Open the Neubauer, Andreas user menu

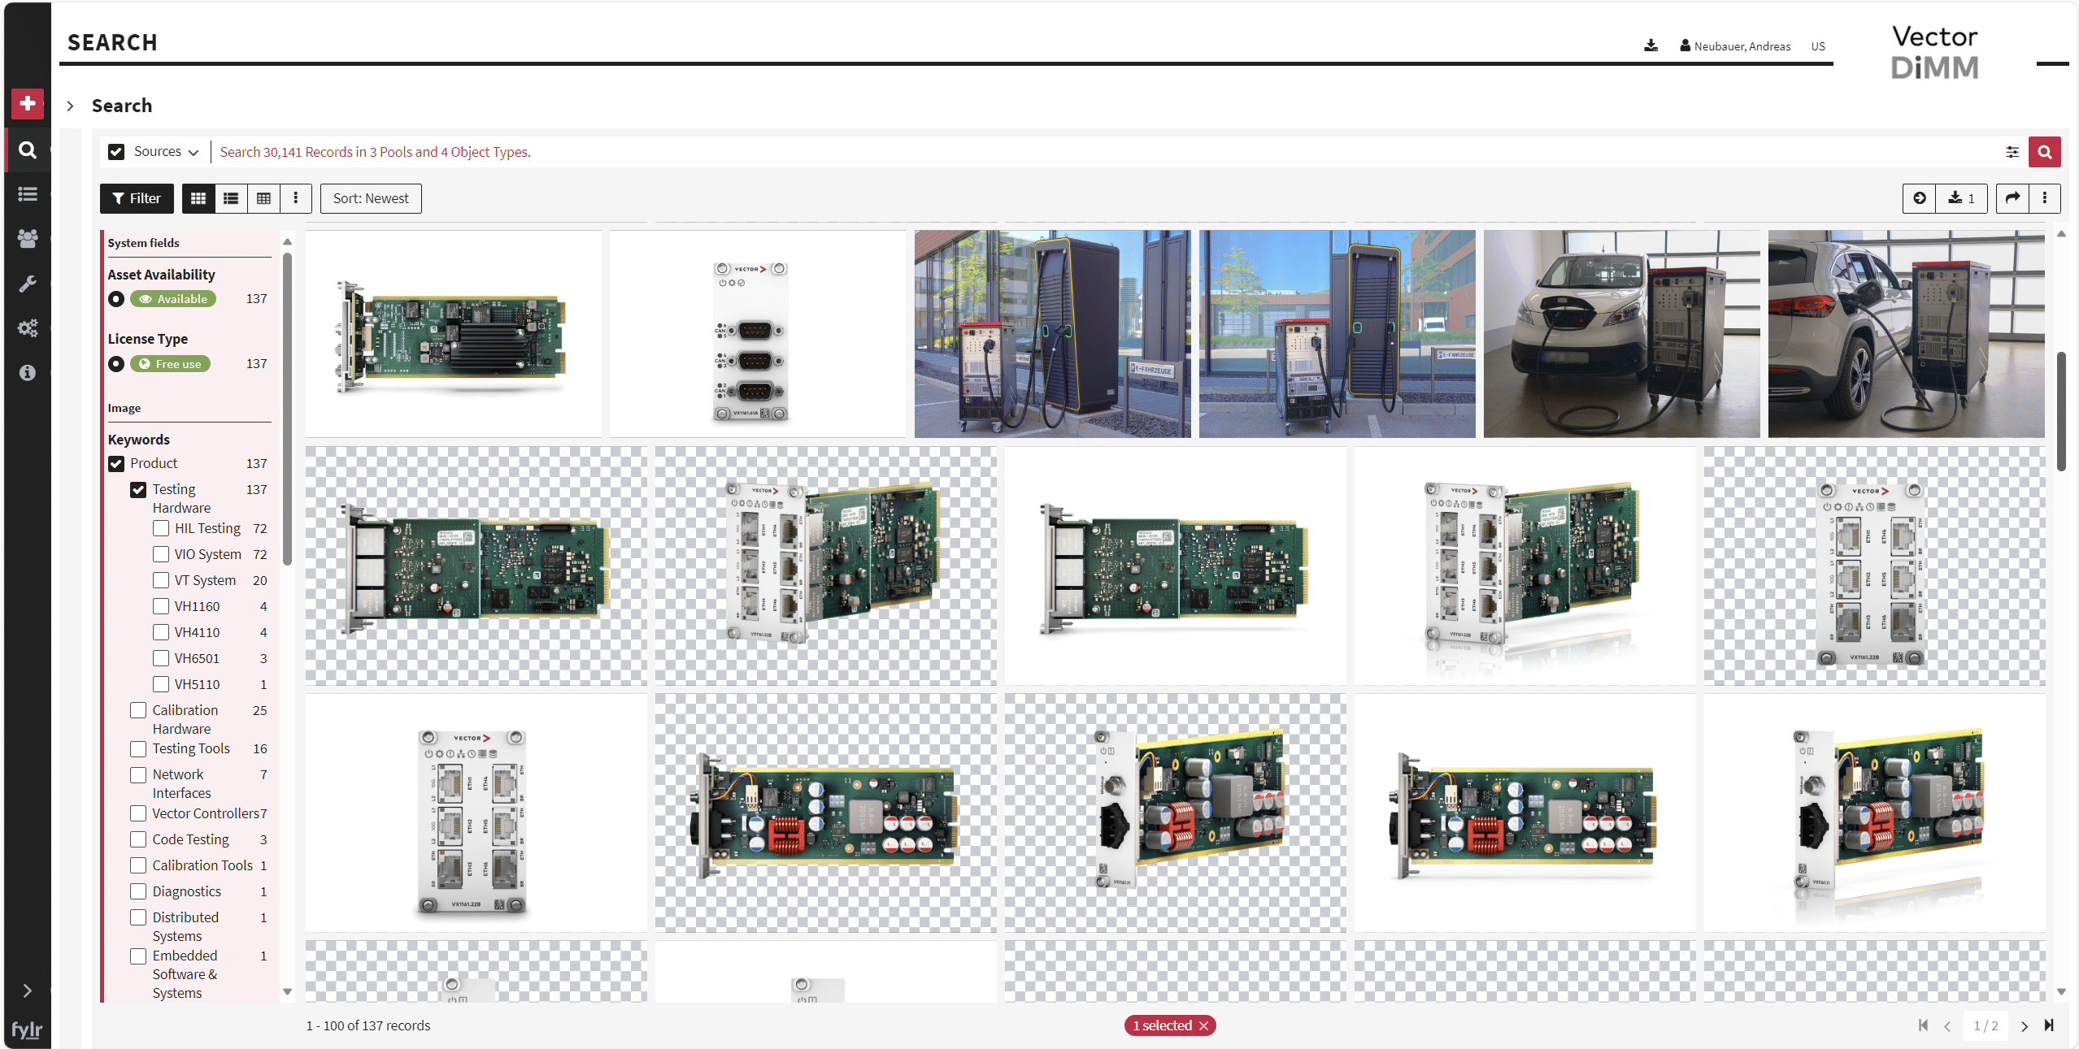[x=1736, y=46]
